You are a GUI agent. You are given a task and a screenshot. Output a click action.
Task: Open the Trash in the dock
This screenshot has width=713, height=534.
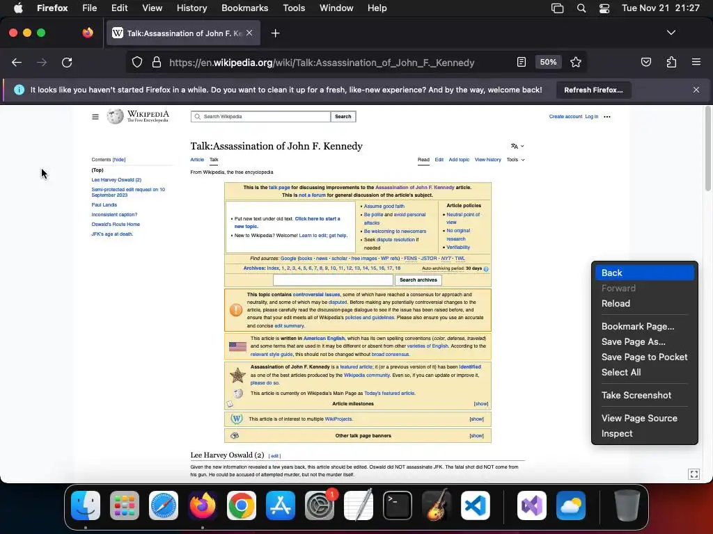[x=627, y=505]
